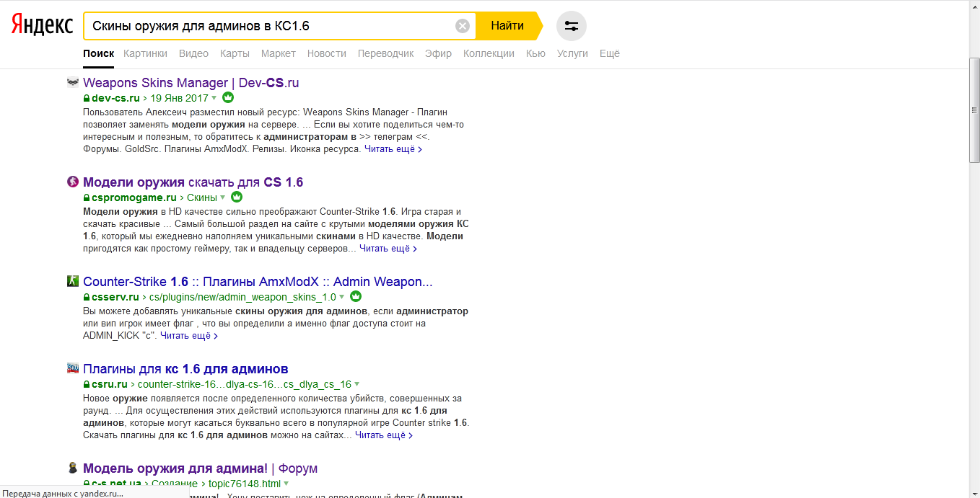This screenshot has height=498, width=980.
Task: Click the Найти search button
Action: click(x=507, y=26)
